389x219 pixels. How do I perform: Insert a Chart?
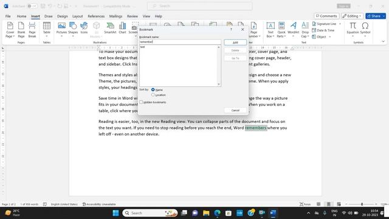click(122, 28)
